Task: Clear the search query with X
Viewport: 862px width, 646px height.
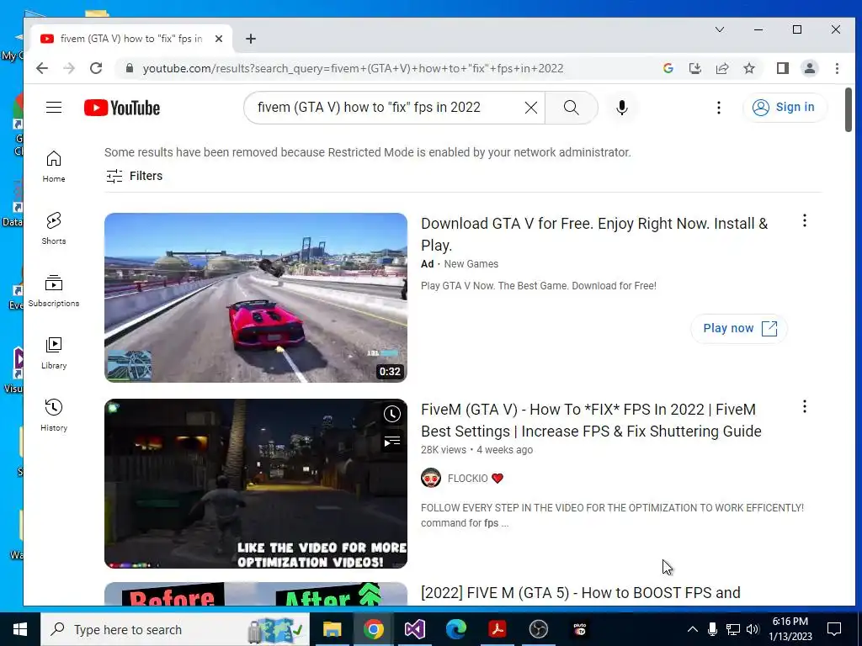Action: point(531,108)
